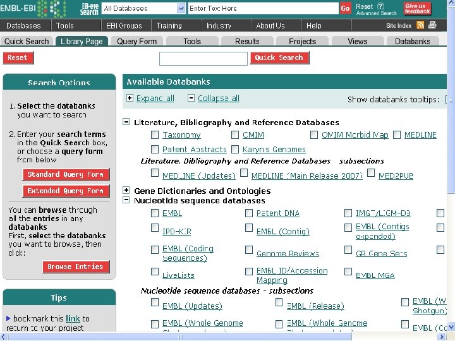Collapse Nucleotide sequence databases section
The height and width of the screenshot is (341, 455).
(x=126, y=200)
